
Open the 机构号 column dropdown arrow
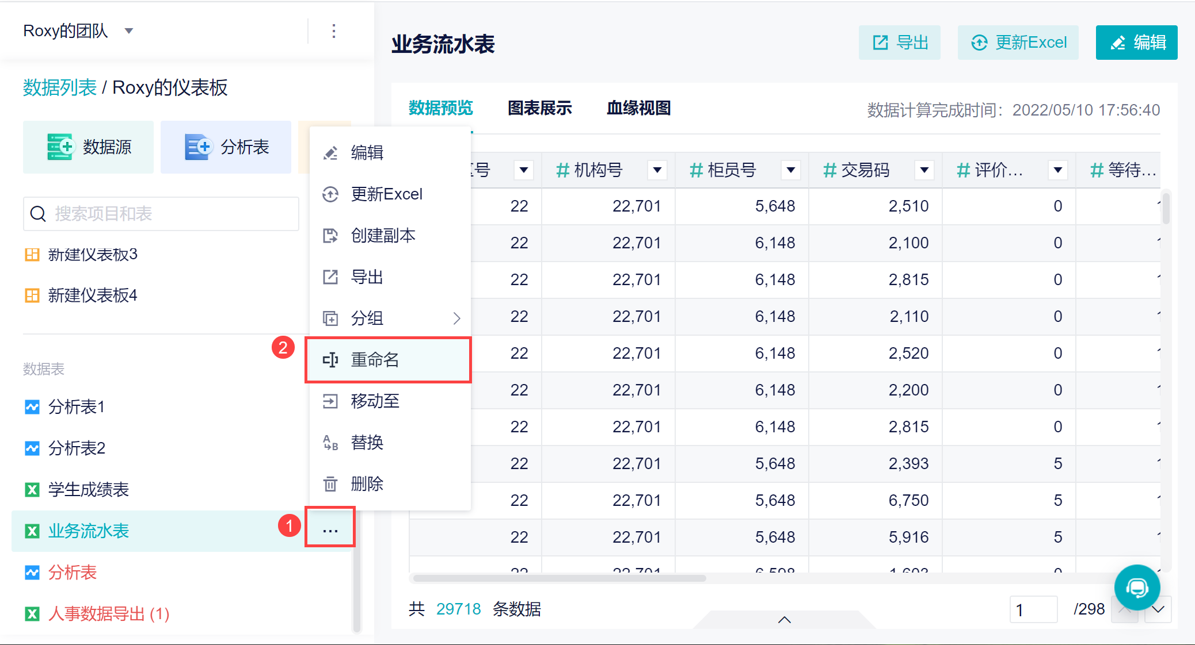(657, 170)
